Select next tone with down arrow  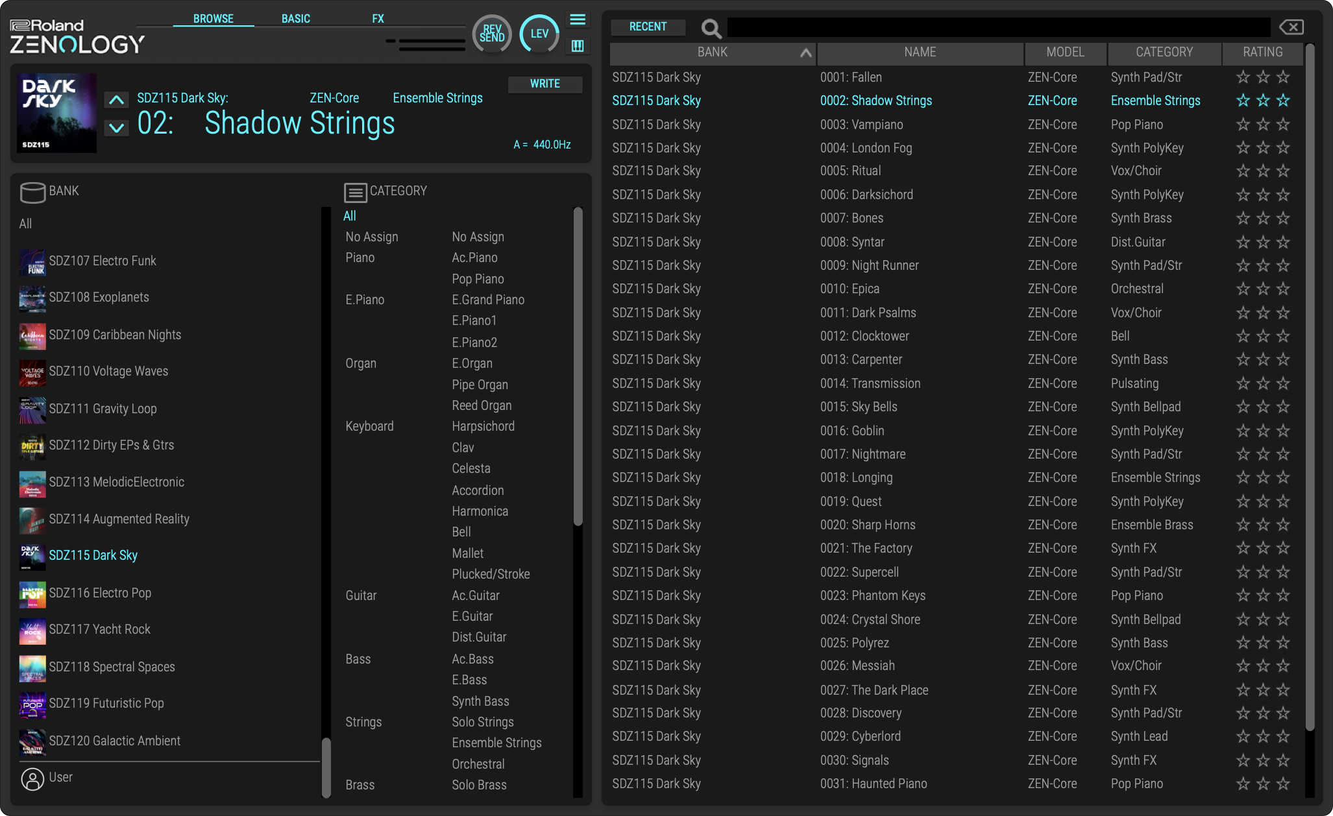click(x=116, y=127)
